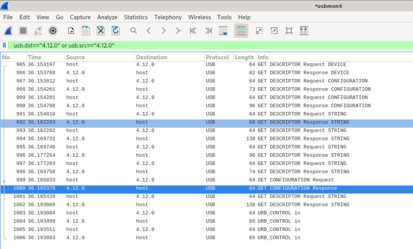413x249 pixels.
Task: Open the Telephony menu
Action: point(168,17)
